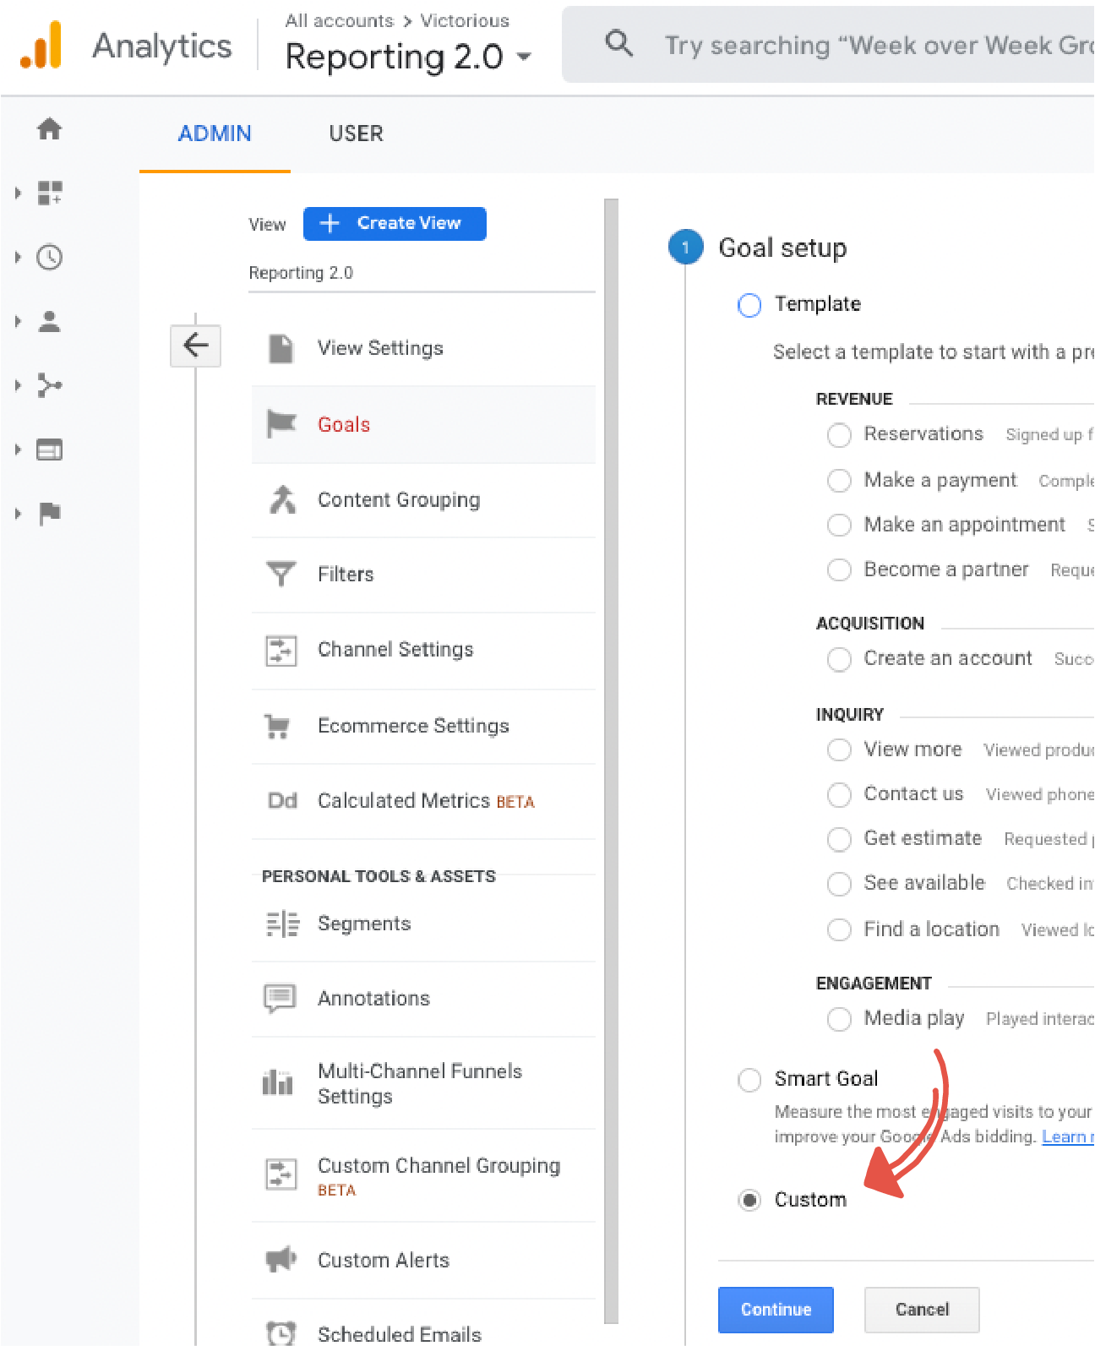Open the Goals menu item
1095x1346 pixels.
[344, 424]
